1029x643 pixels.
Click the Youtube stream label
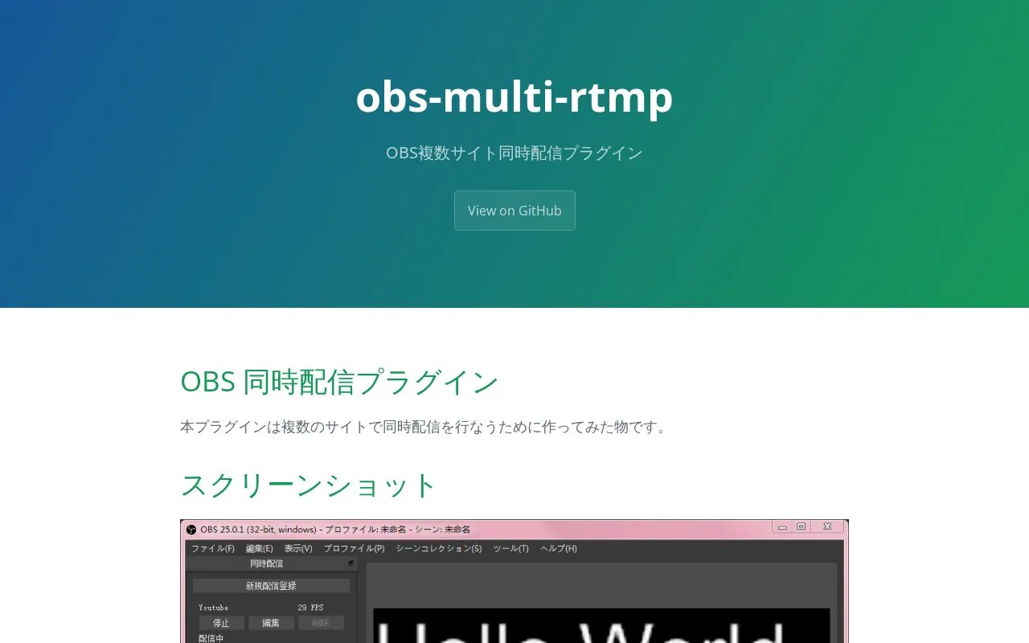point(214,608)
